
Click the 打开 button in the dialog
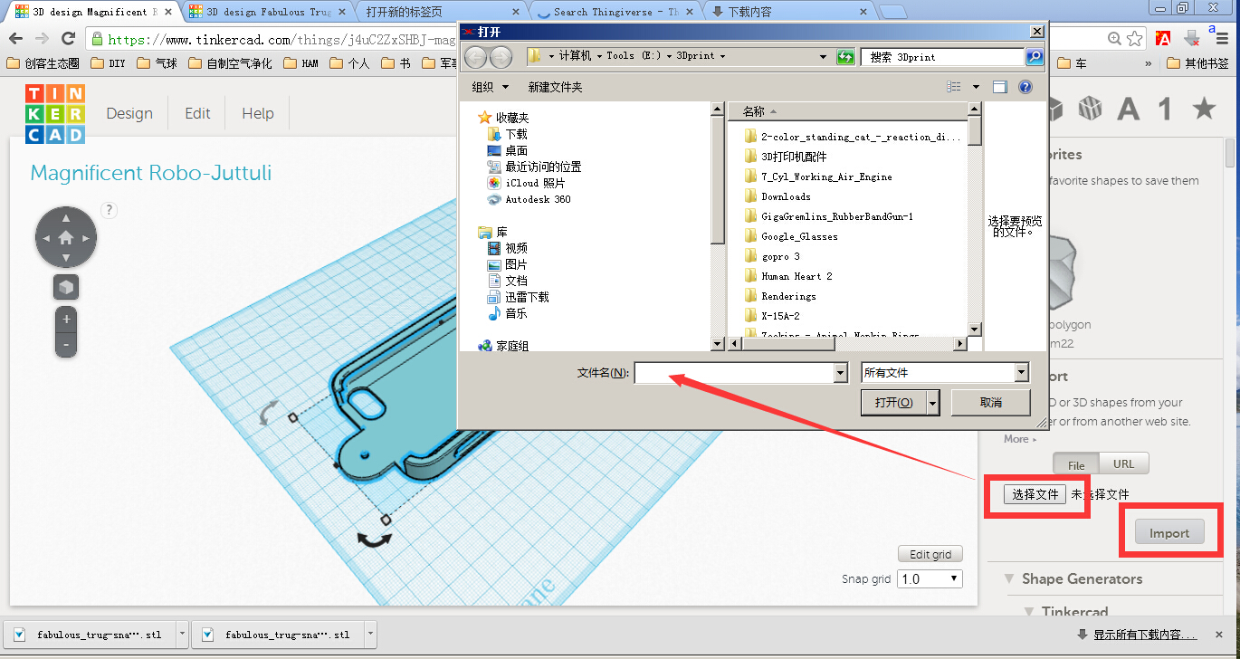(893, 402)
